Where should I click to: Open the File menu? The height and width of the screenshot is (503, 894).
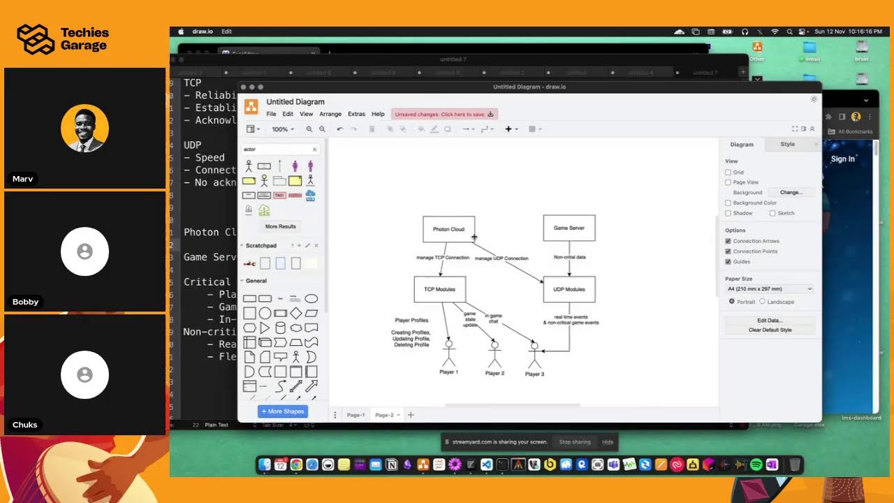[x=271, y=114]
